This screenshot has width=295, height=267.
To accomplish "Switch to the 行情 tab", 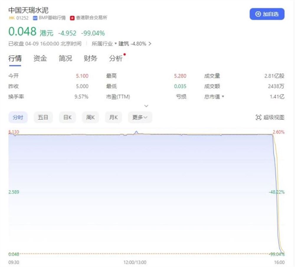I will tap(15, 58).
